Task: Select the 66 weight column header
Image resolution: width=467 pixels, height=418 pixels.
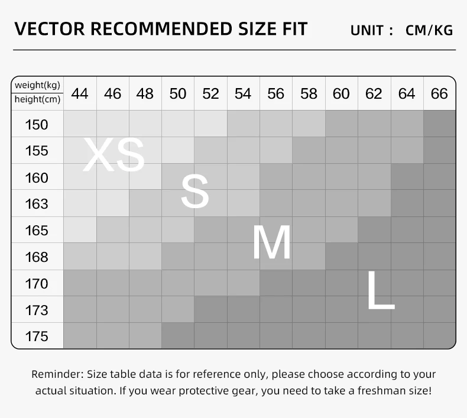Action: click(439, 93)
